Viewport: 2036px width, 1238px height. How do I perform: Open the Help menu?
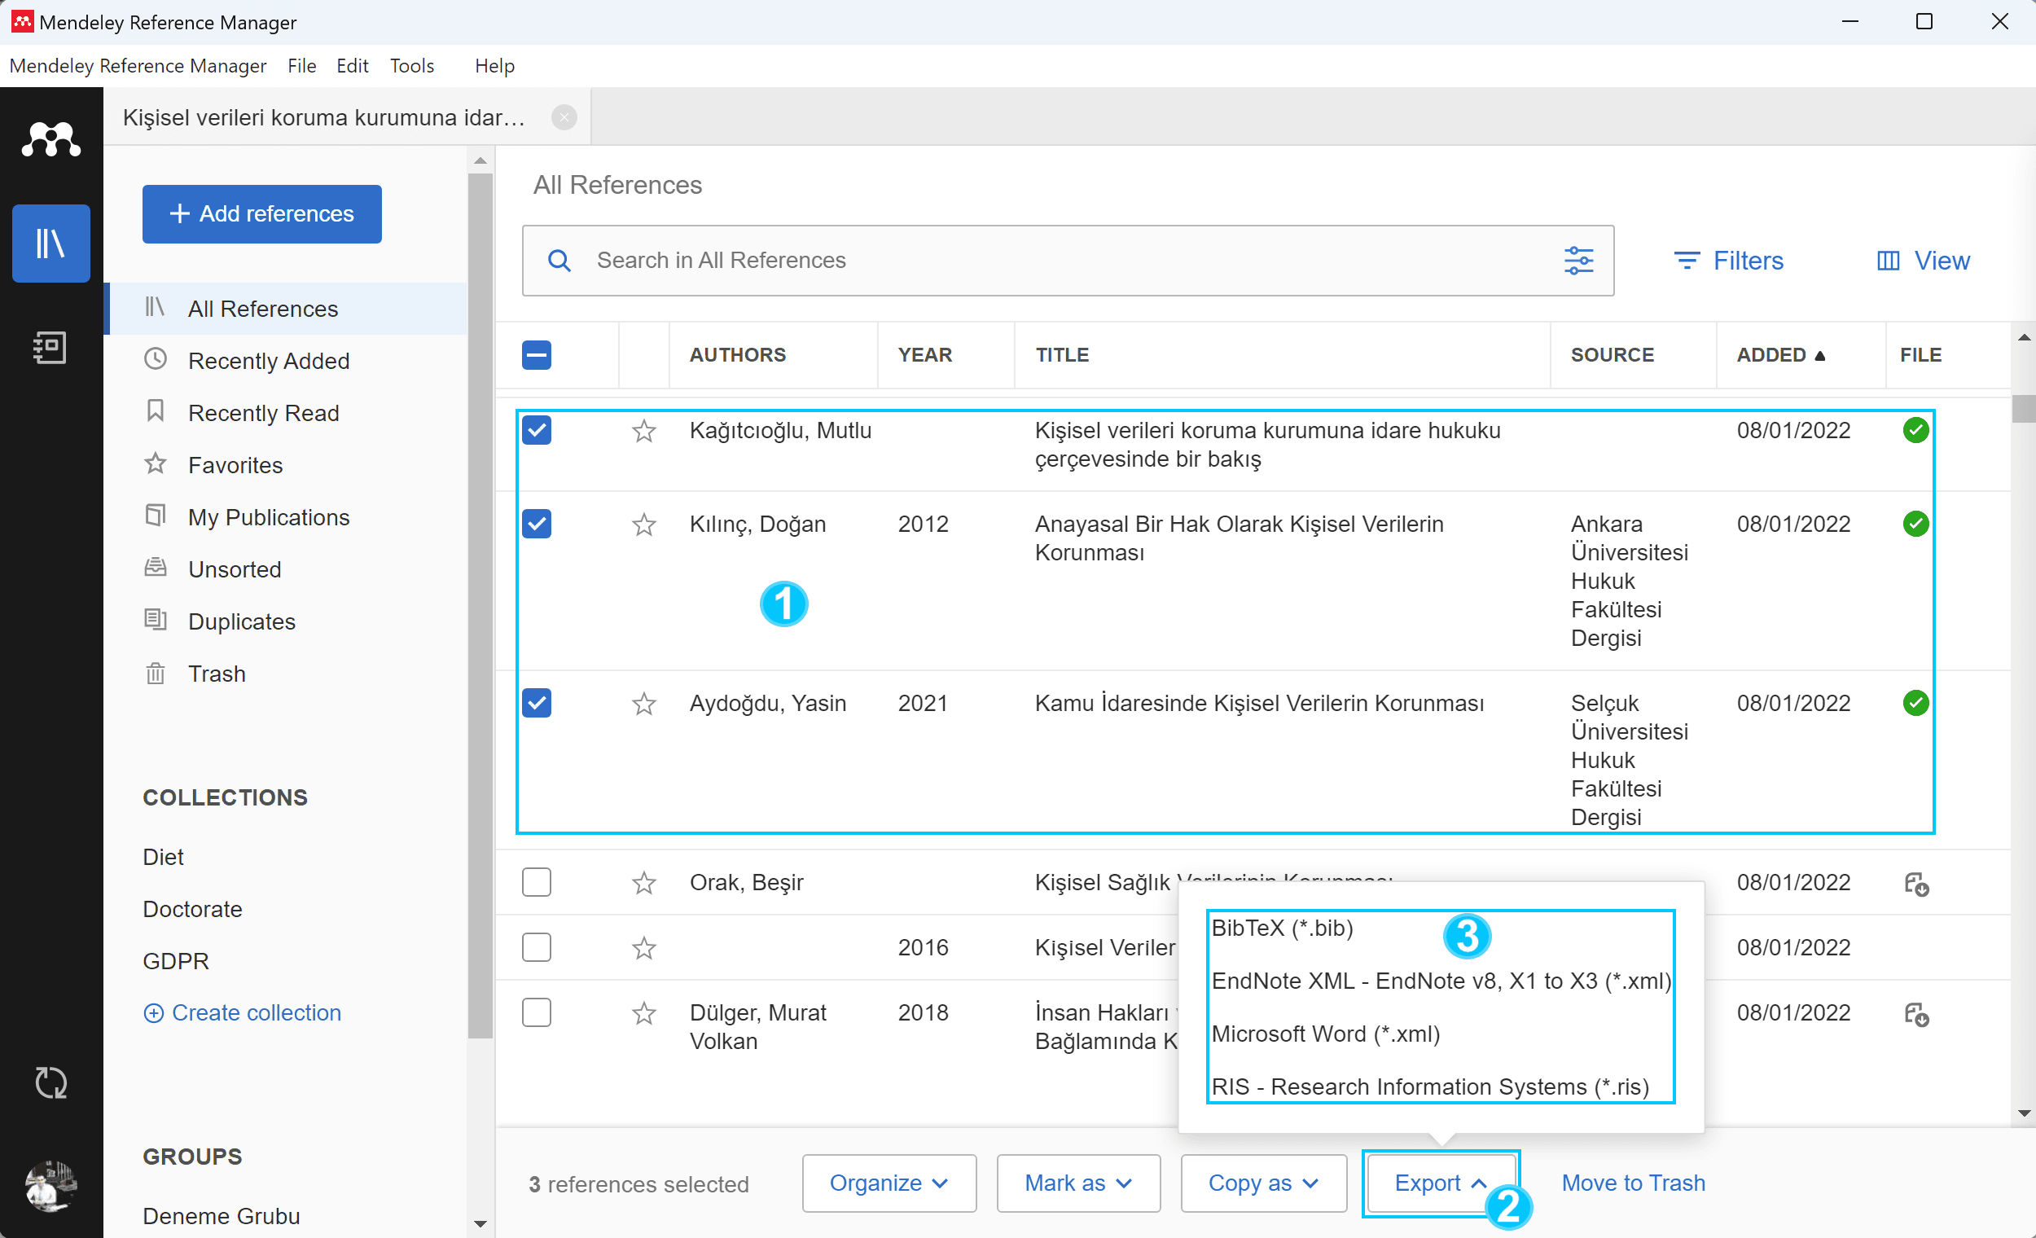coord(494,66)
